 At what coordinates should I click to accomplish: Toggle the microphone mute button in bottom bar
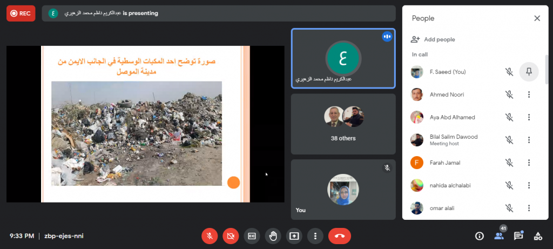210,236
